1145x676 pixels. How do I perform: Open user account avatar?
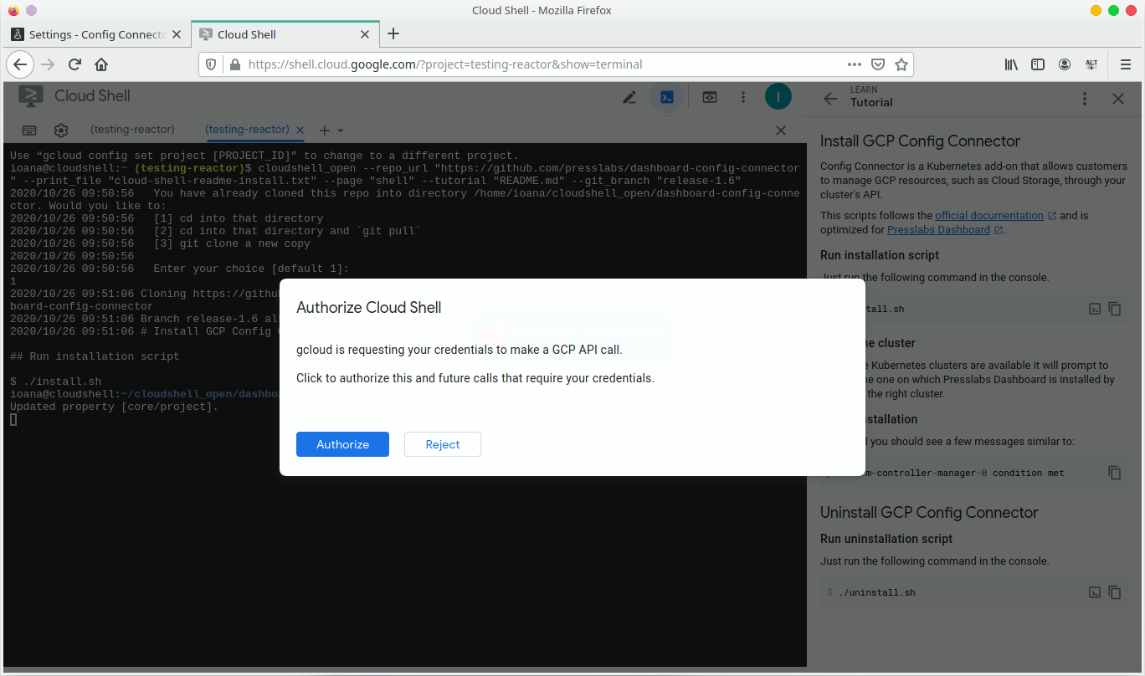(778, 97)
